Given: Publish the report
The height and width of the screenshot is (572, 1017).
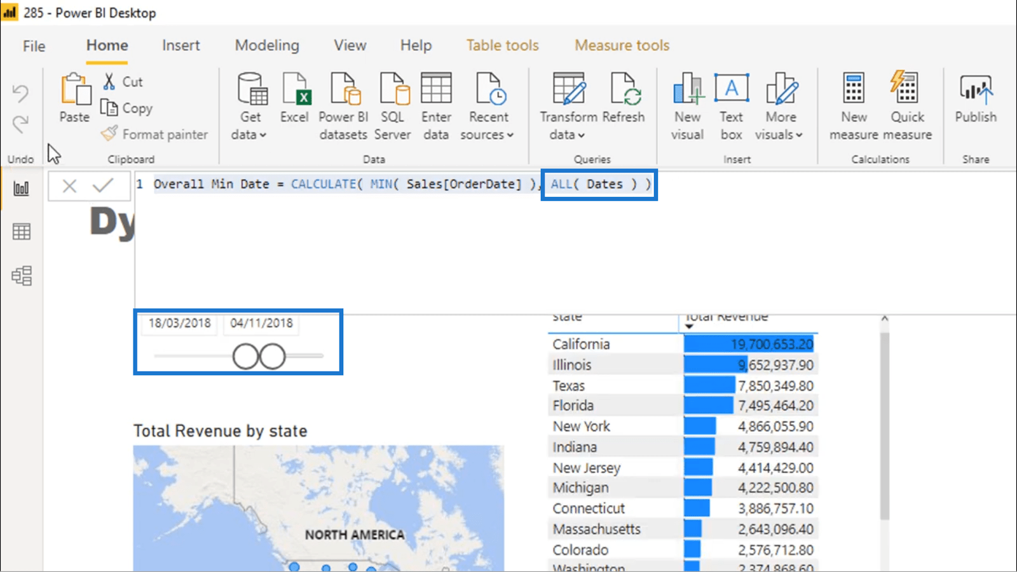Looking at the screenshot, I should point(976,98).
